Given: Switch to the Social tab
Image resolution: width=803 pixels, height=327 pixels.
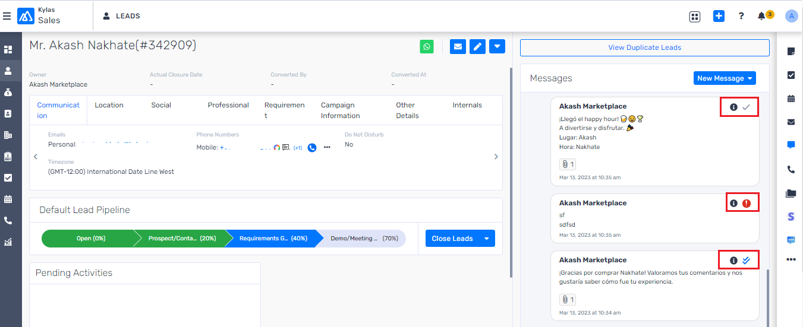Looking at the screenshot, I should point(161,105).
